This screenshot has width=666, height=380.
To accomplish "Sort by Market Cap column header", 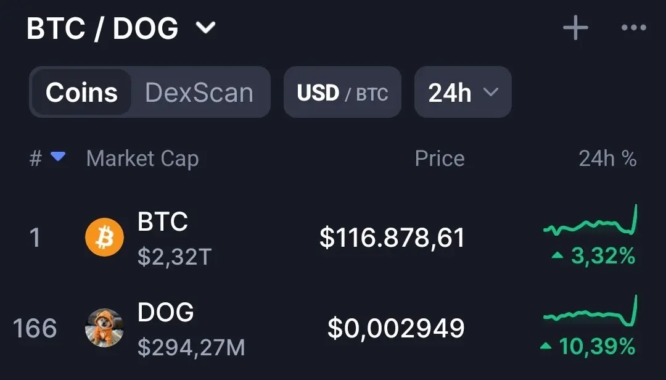I will tap(142, 159).
